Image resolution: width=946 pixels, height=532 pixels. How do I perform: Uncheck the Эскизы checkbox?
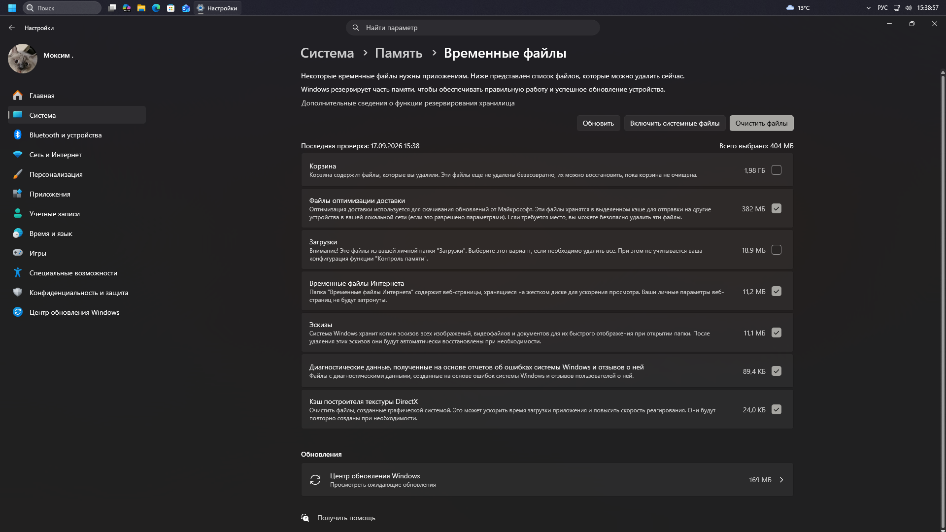point(777,332)
